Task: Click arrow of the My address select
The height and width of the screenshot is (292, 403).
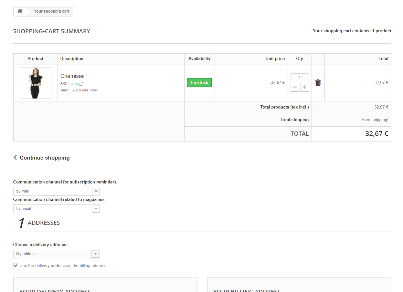Action: point(95,254)
